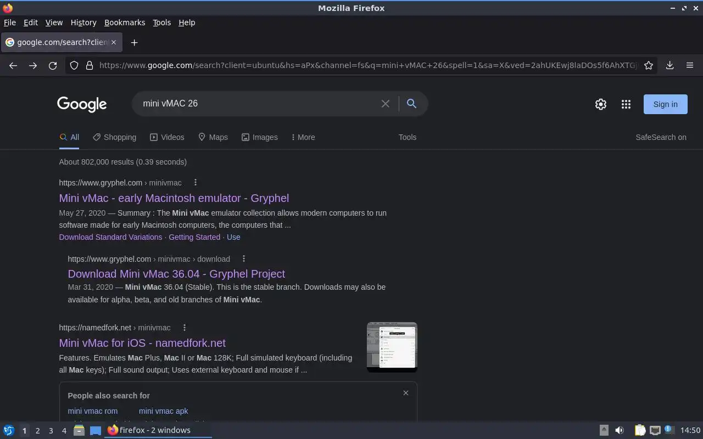Viewport: 703px width, 439px height.
Task: Go forward one page
Action: (33, 65)
